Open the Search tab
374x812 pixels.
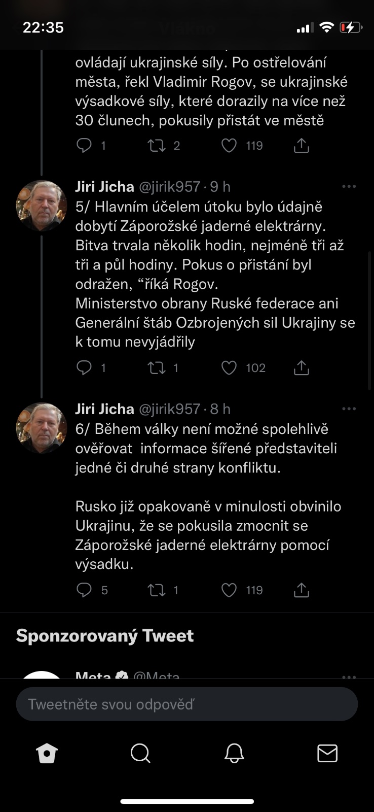[140, 754]
